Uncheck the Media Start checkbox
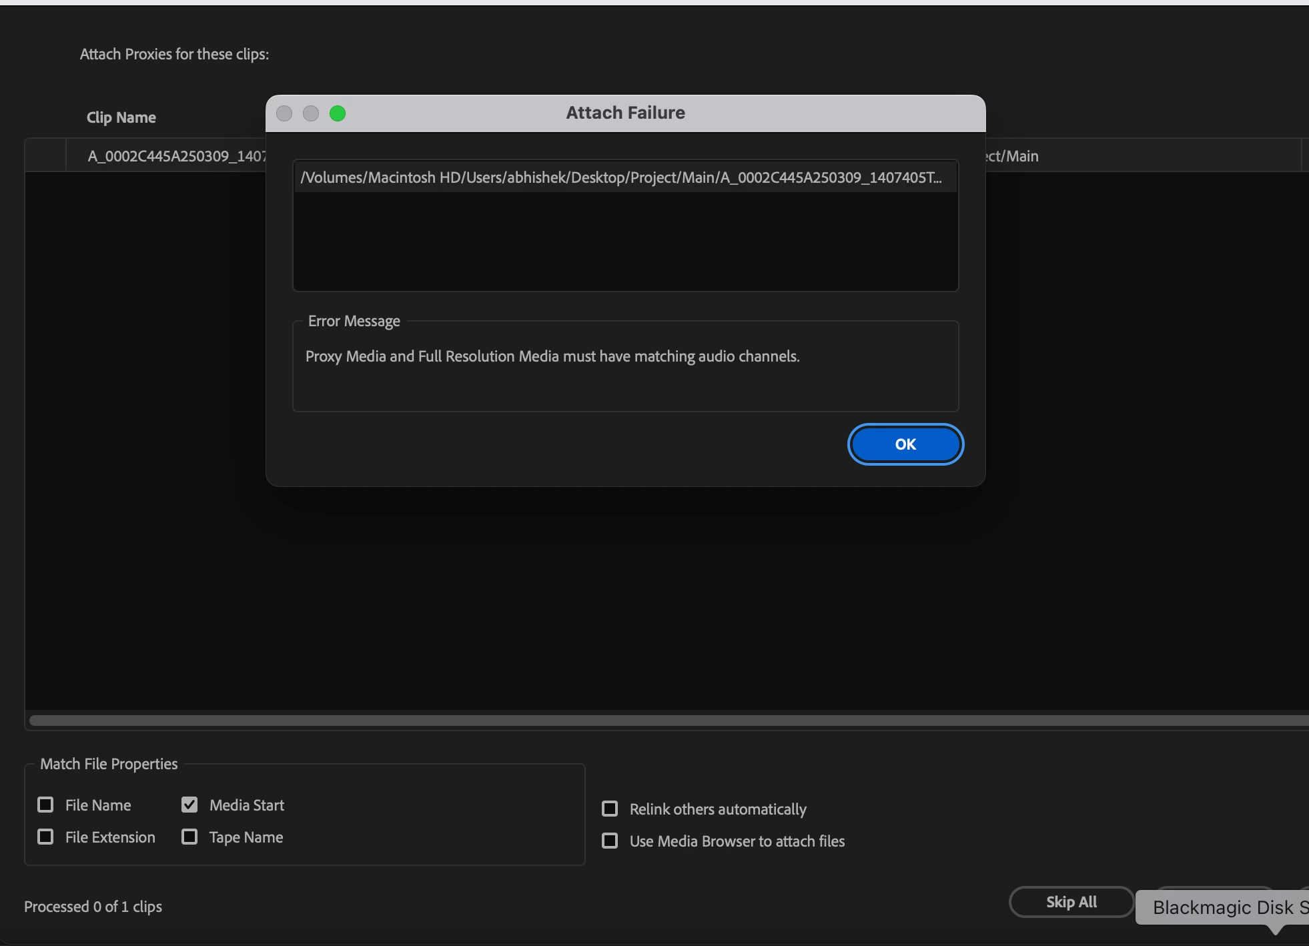 pyautogui.click(x=189, y=805)
